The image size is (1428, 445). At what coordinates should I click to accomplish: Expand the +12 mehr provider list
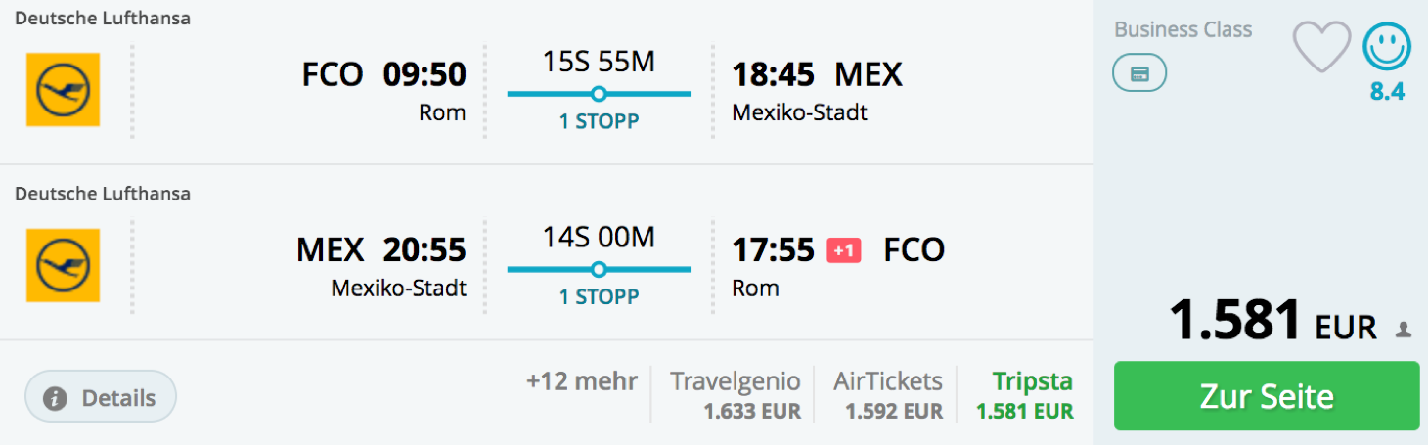pos(581,380)
